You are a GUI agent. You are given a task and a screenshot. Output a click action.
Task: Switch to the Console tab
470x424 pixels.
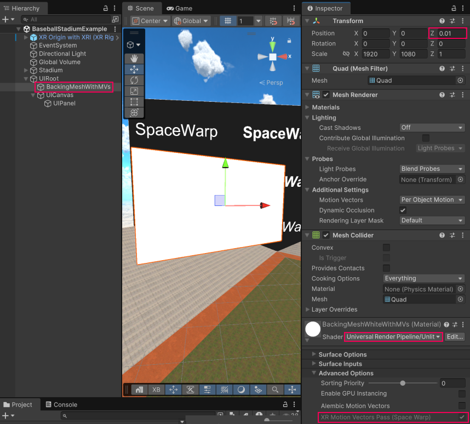pos(61,404)
